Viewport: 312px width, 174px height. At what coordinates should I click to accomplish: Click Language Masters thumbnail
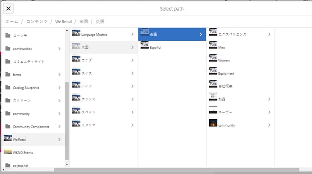(x=76, y=32)
